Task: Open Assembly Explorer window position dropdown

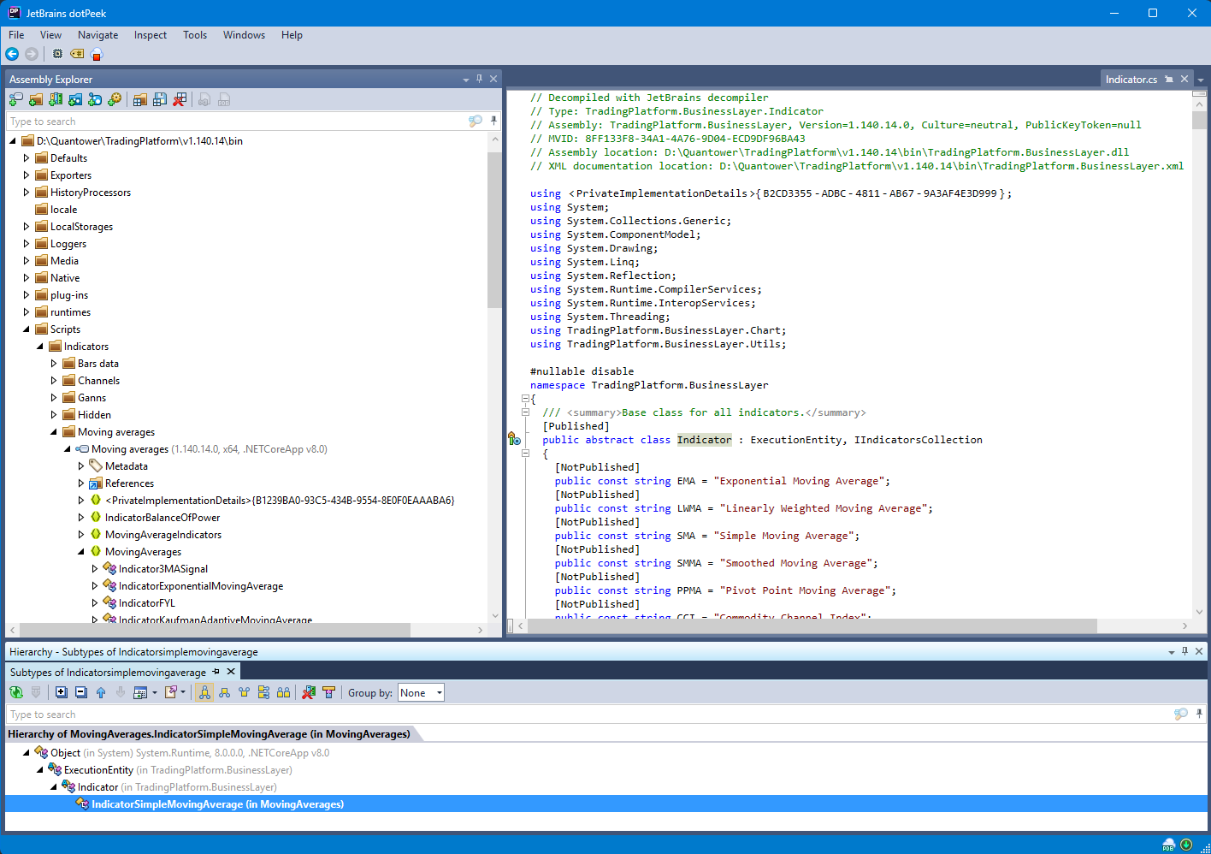Action: point(466,80)
